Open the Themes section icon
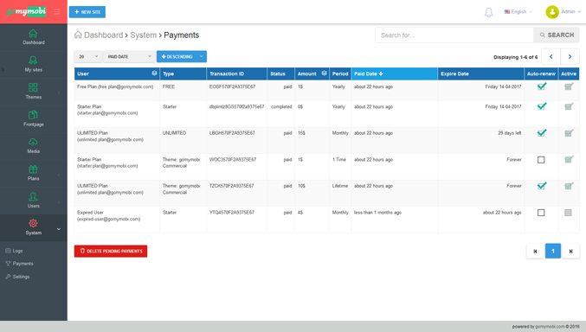The width and height of the screenshot is (586, 332). click(33, 87)
